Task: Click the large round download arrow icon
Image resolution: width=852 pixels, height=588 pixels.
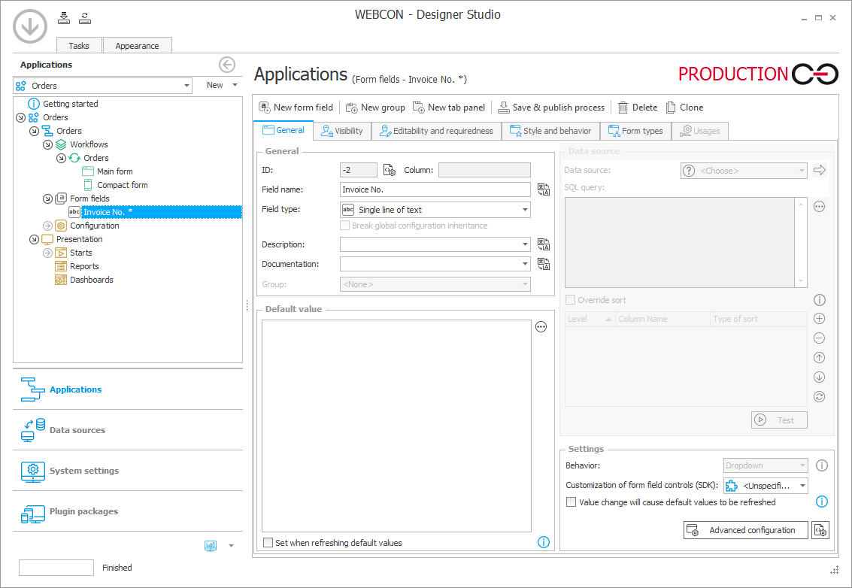Action: click(x=30, y=26)
